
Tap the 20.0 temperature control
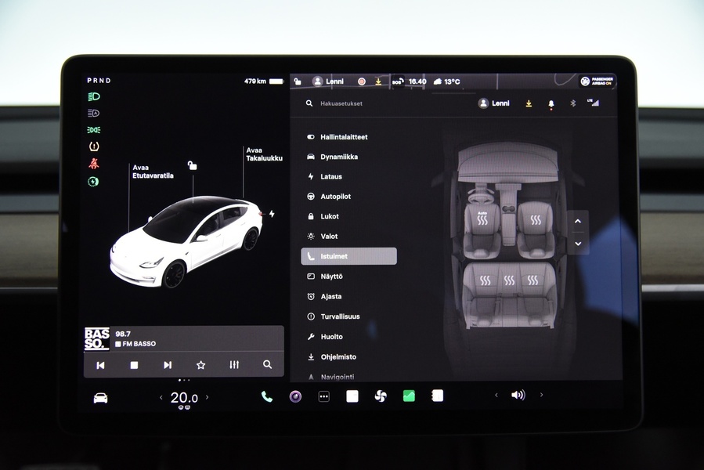183,397
